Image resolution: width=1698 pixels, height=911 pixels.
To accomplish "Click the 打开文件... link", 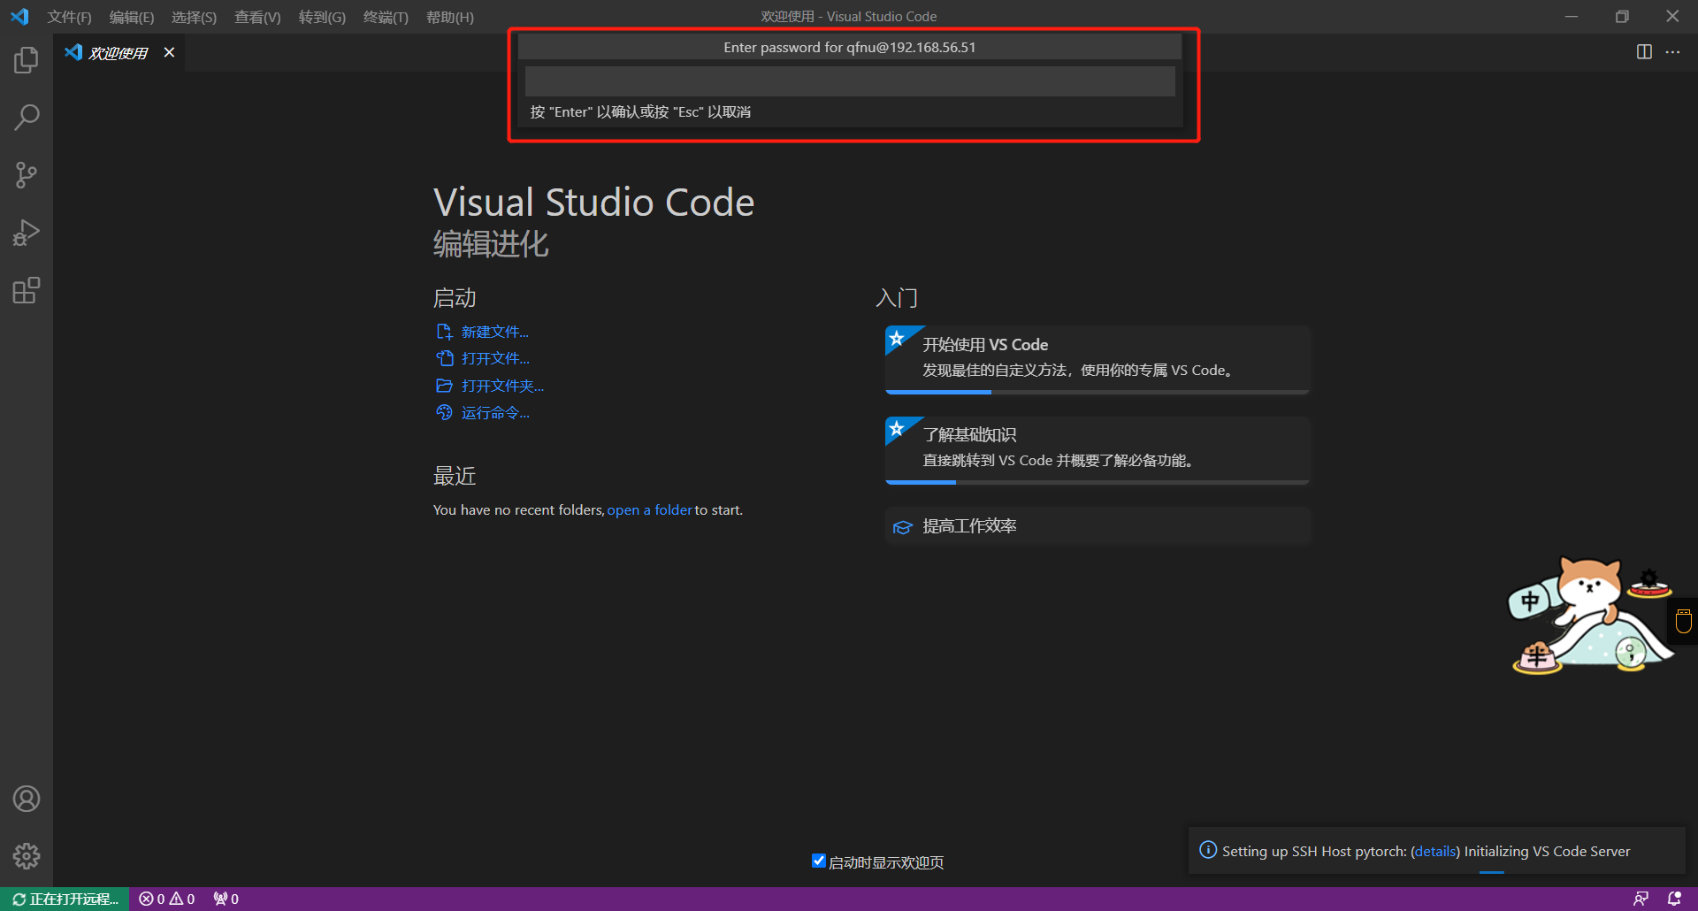I will (495, 358).
